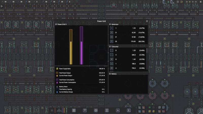Viewport: 203px width, 114px height.
Task: Close the Power Grid window
Action: (147, 21)
